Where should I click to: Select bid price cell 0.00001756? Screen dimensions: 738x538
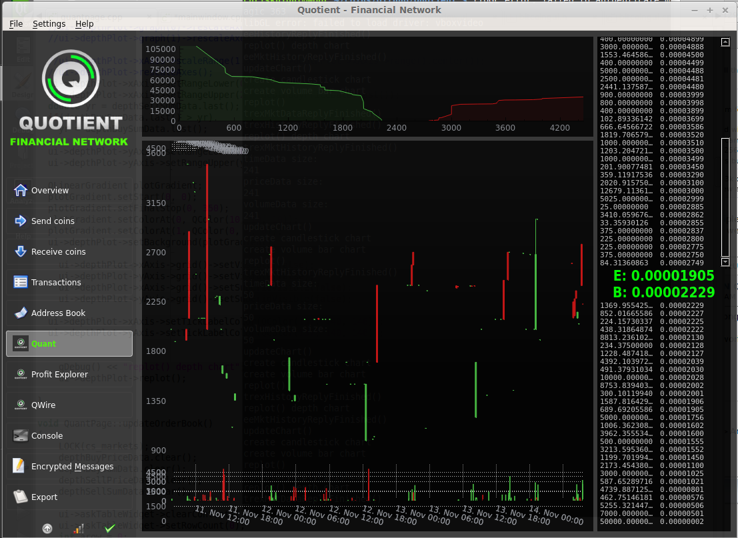pos(681,417)
